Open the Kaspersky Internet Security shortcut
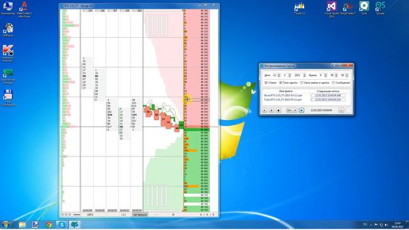 coord(8,53)
